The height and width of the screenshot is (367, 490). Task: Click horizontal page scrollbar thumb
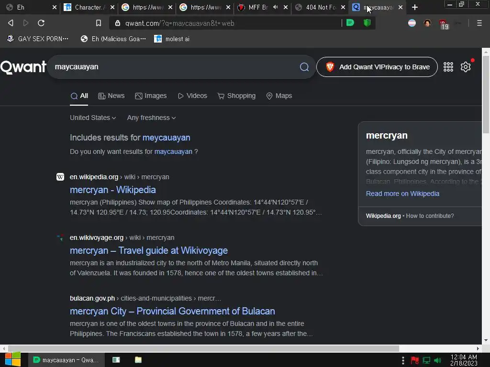click(x=203, y=348)
